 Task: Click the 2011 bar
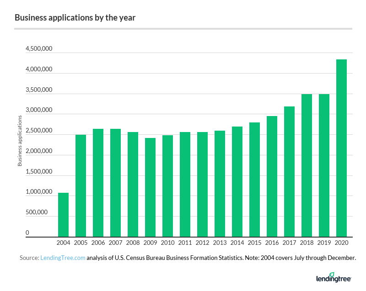[185, 185]
